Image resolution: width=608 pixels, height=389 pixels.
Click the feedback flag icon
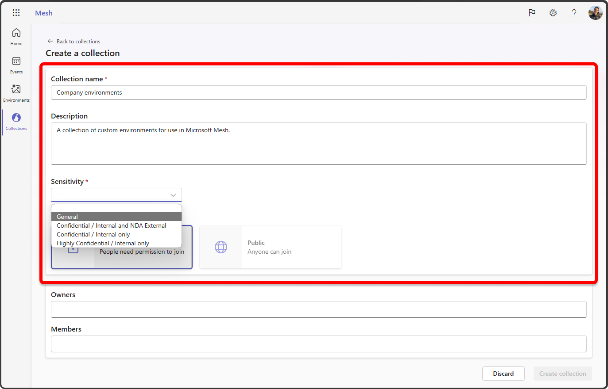532,13
